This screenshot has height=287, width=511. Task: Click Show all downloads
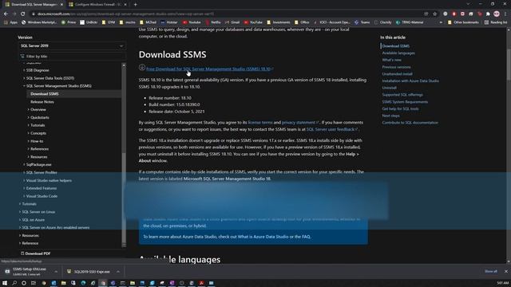[x=490, y=271]
